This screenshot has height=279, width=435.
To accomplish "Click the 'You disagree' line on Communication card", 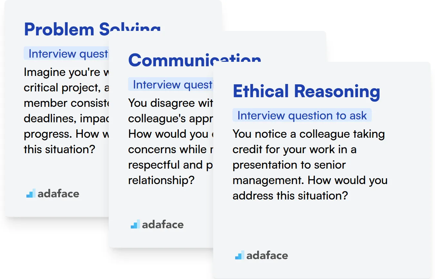I will [170, 103].
